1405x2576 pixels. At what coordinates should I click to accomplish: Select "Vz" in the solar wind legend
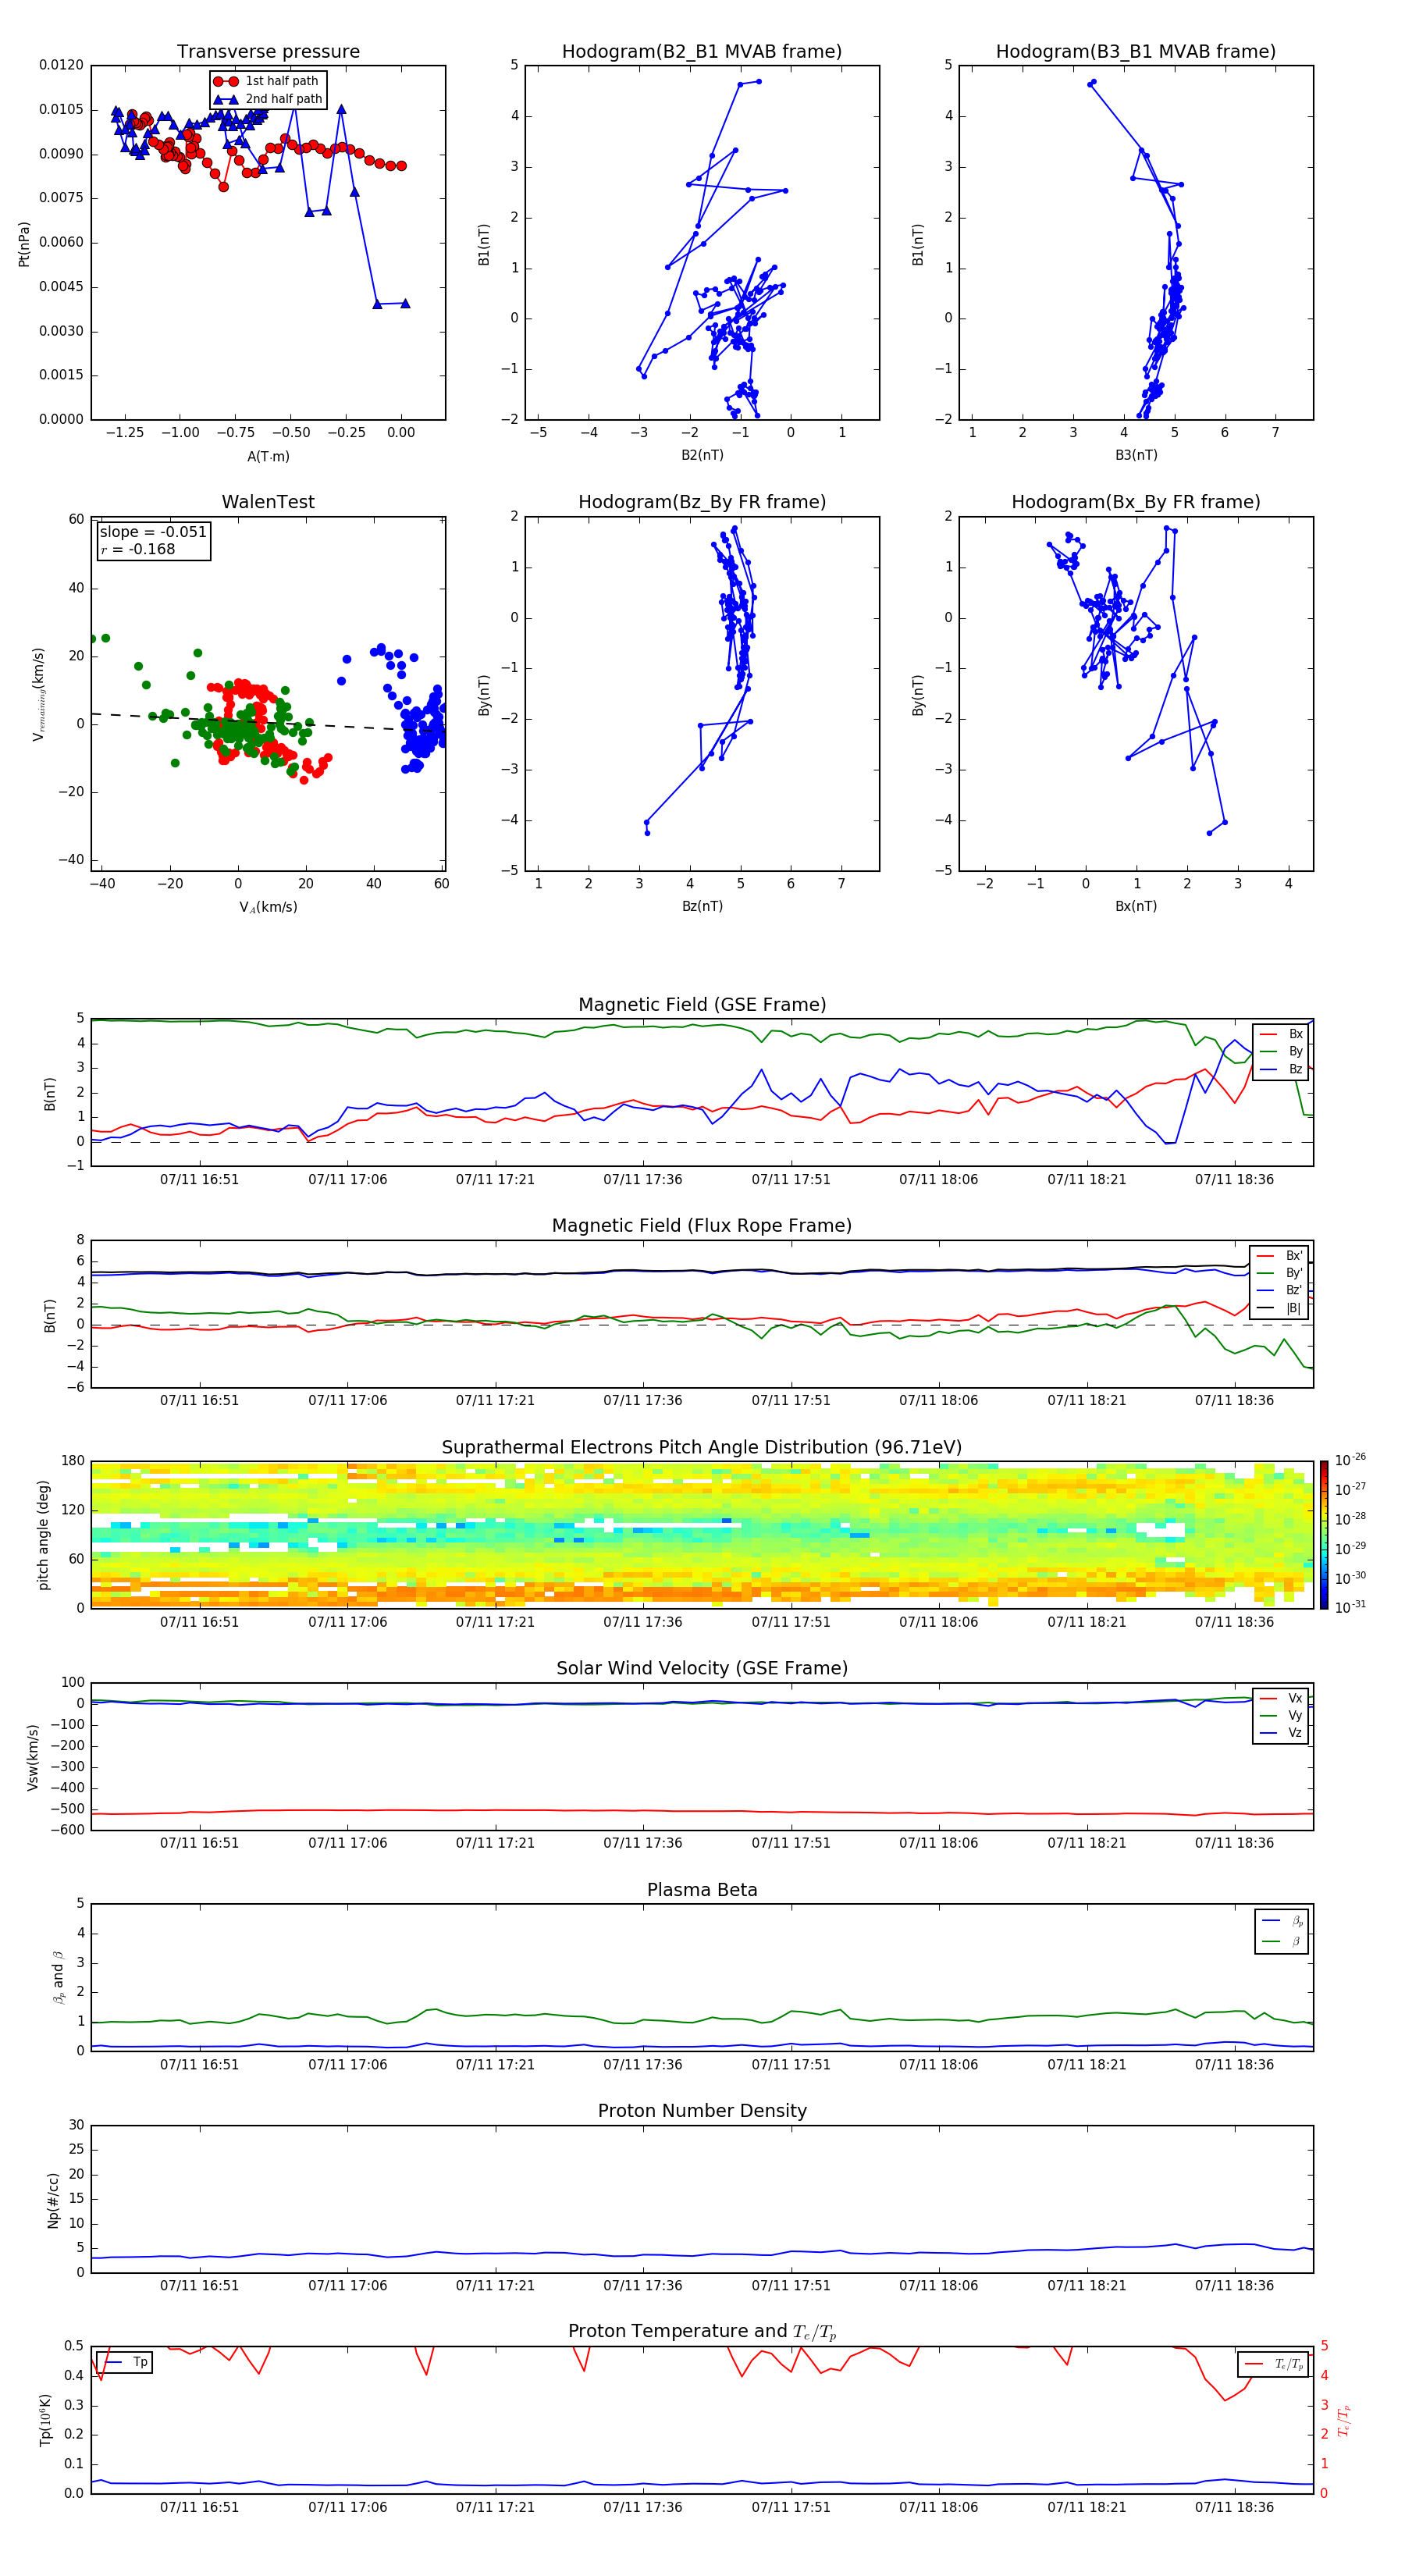point(1282,1732)
